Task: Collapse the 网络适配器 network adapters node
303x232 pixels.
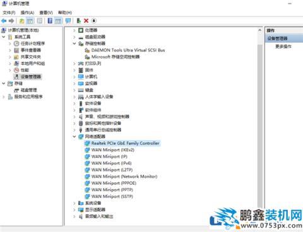Action: [74, 137]
